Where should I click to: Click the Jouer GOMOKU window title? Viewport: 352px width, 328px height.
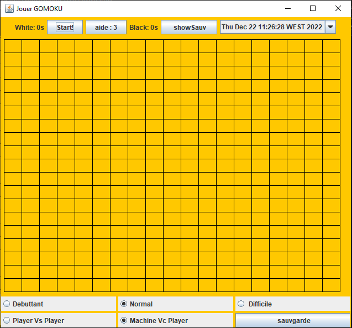tap(39, 9)
